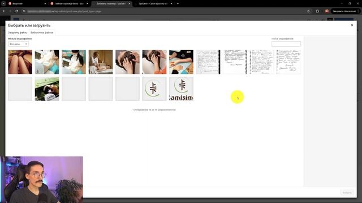The image size is (362, 203).
Task: Select the round logo thumbnail without text
Action: pos(154,89)
